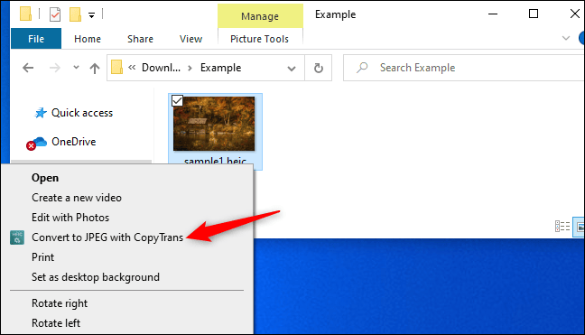Choose Convert to JPEG with CopyTrans
Image resolution: width=585 pixels, height=335 pixels.
click(107, 237)
